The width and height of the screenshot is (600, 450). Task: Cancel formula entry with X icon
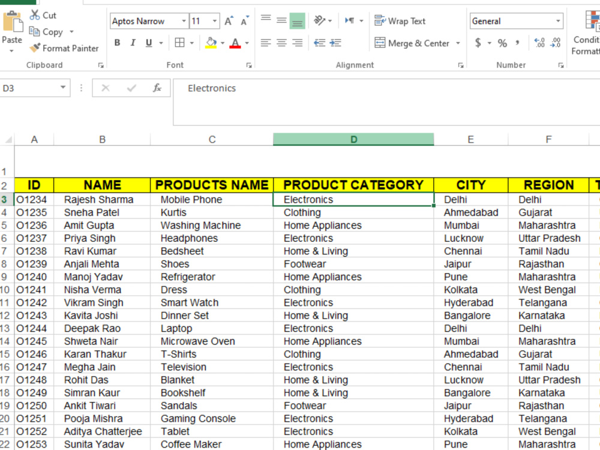pos(106,88)
